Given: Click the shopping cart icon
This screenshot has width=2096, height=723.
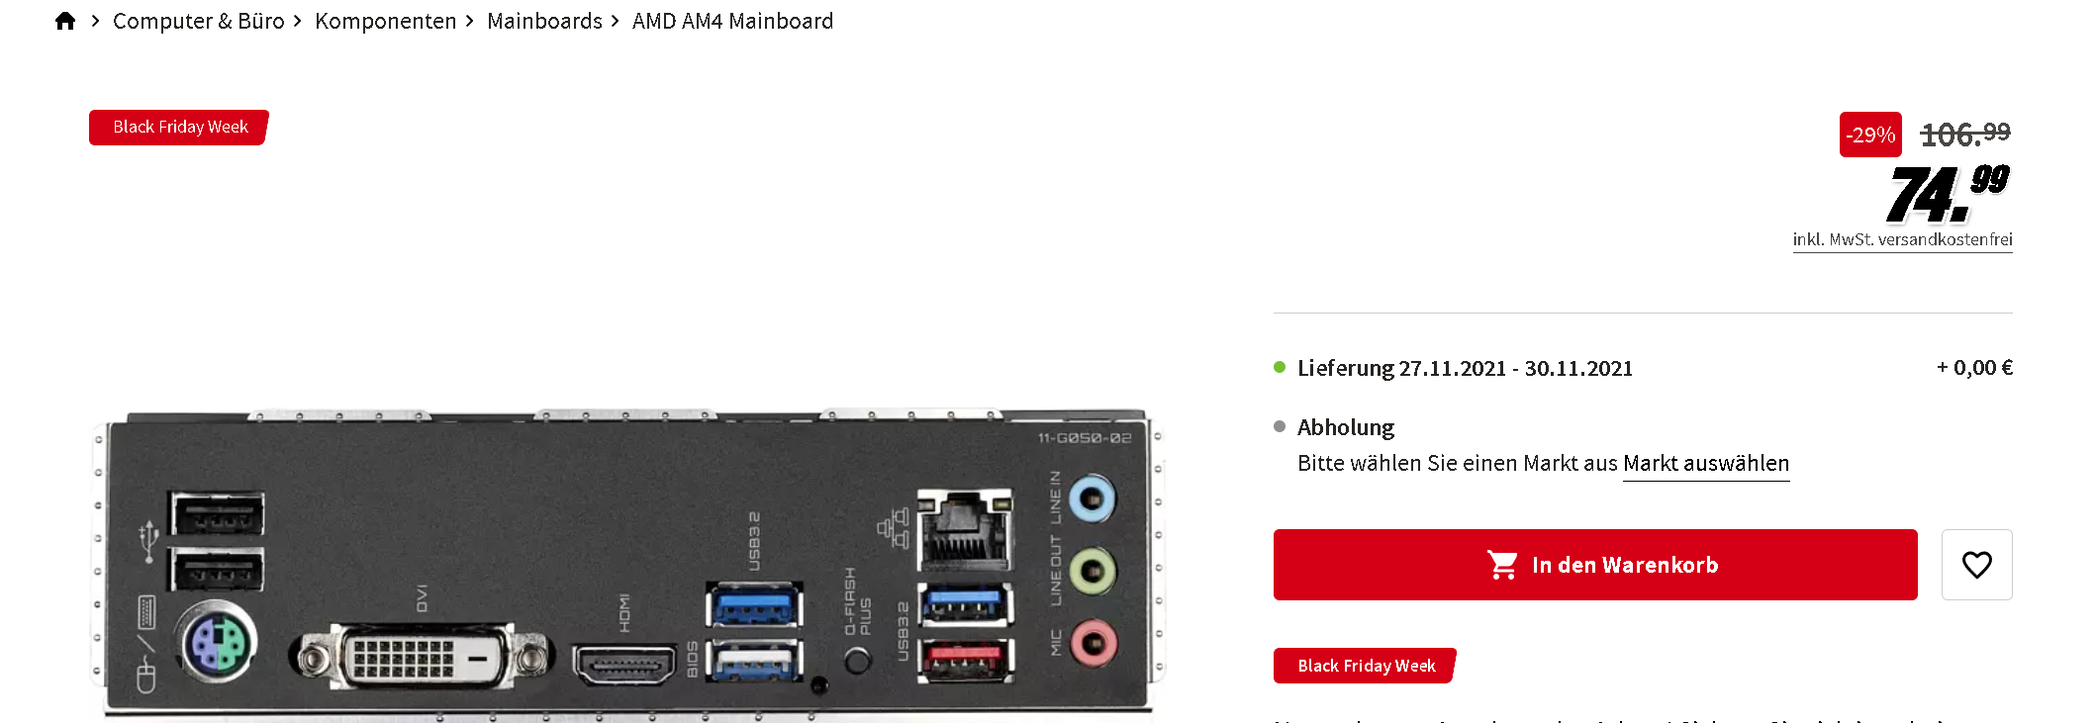Looking at the screenshot, I should (x=1502, y=565).
